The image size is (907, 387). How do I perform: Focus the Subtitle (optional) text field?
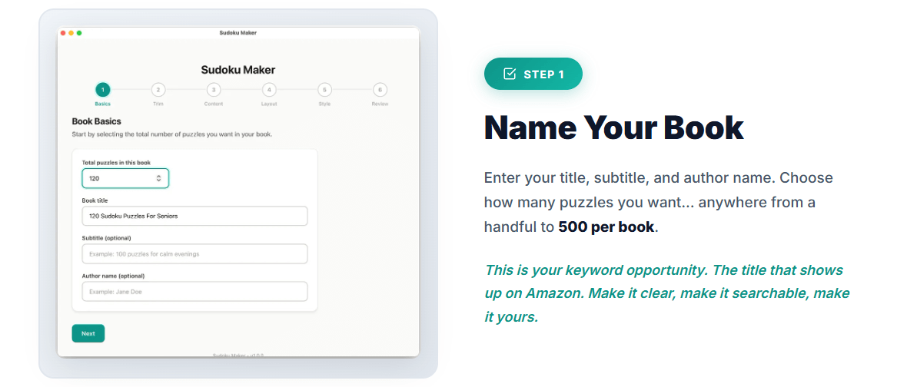point(194,253)
